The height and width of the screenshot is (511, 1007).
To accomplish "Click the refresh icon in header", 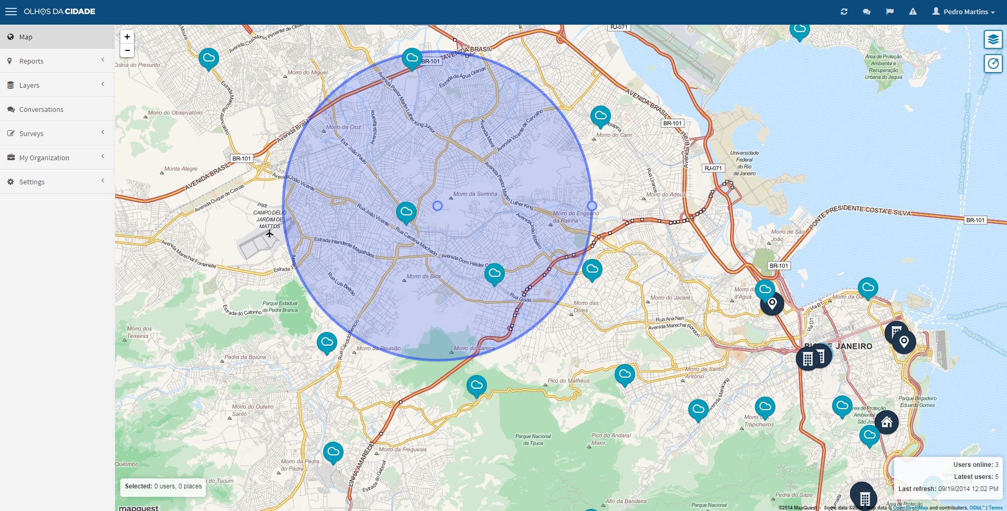I will (844, 12).
